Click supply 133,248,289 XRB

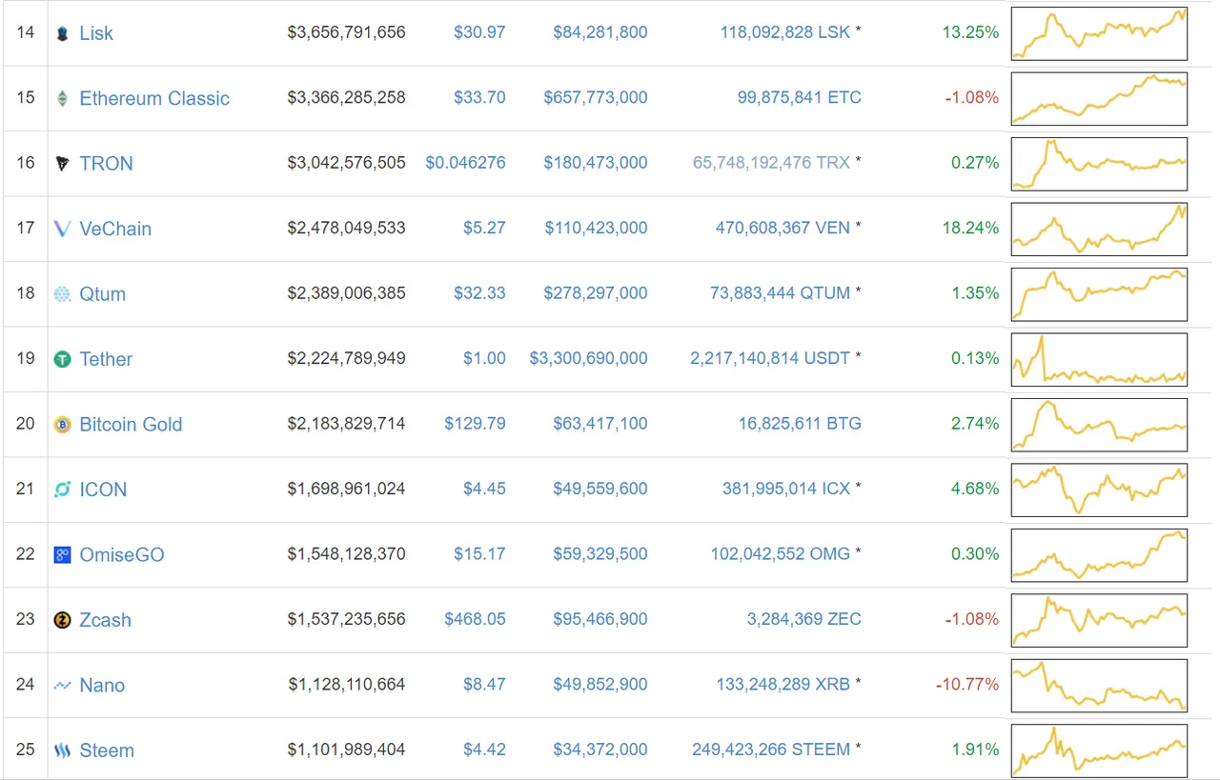tap(783, 684)
